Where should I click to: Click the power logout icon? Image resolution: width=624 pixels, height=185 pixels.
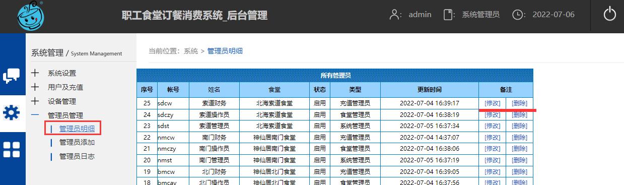click(610, 14)
